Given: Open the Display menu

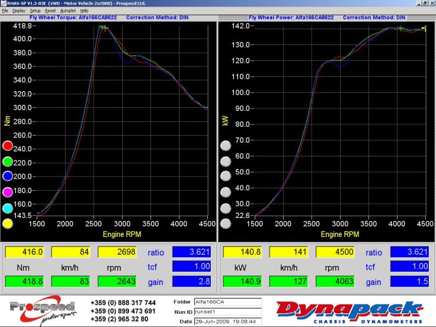Looking at the screenshot, I should pos(18,11).
